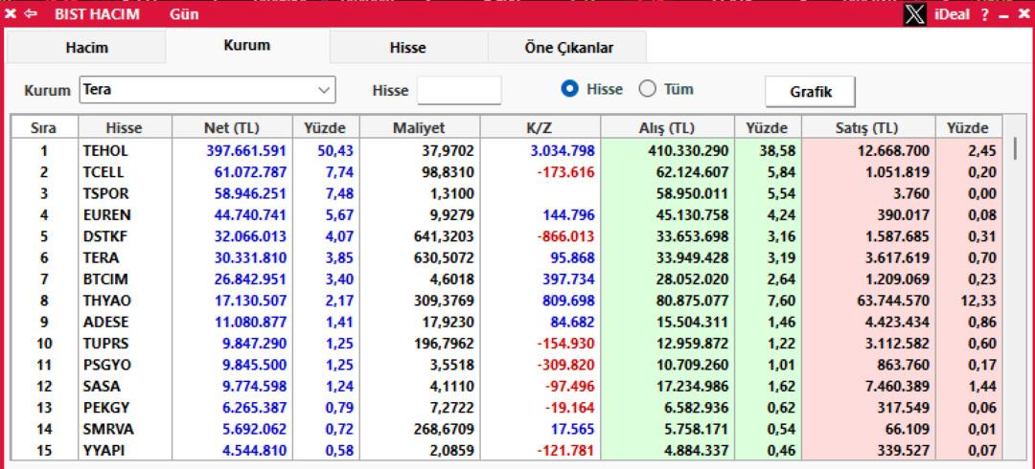Click the BIST HACIM window title
The height and width of the screenshot is (469, 1035).
point(97,13)
